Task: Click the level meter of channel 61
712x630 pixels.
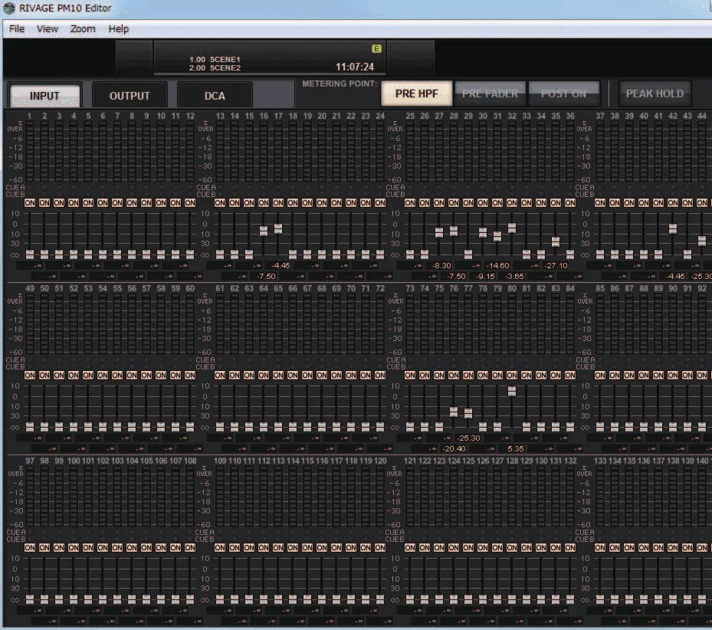Action: (220, 324)
